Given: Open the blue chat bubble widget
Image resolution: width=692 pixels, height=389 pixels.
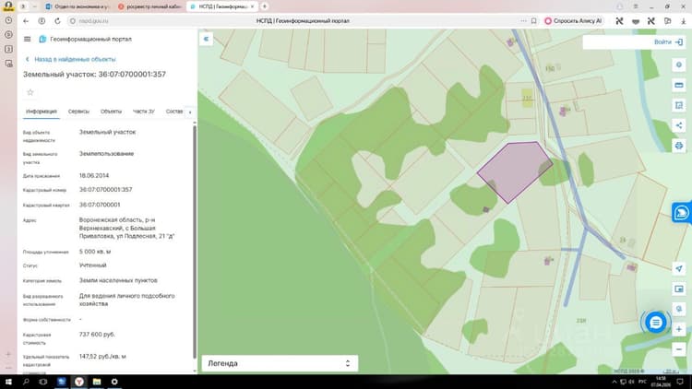Looking at the screenshot, I should pos(656,323).
